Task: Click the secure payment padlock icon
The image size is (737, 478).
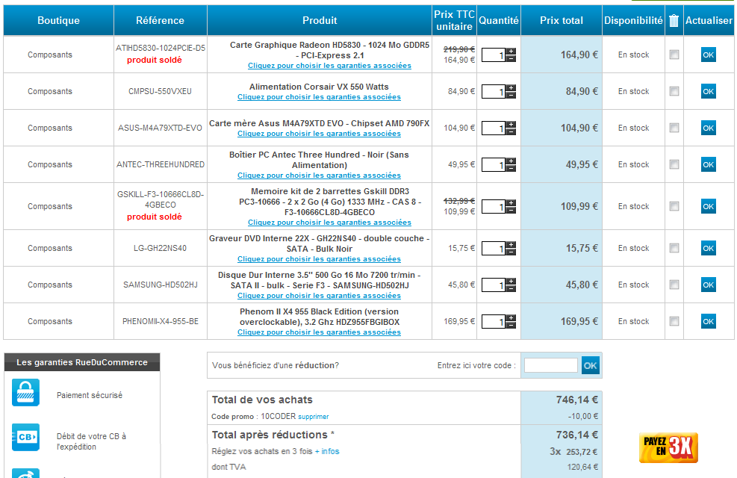Action: [25, 393]
